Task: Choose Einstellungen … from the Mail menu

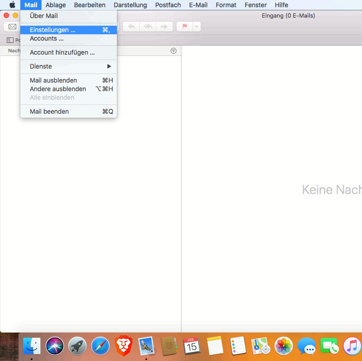Action: [x=69, y=30]
